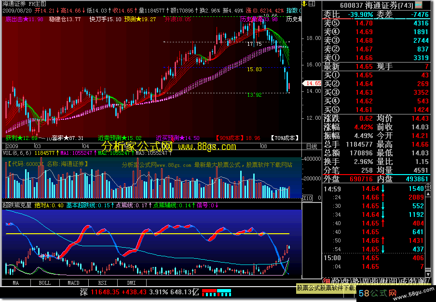
Task: Click the 卖④ row priced 14.69
Action: [376, 32]
